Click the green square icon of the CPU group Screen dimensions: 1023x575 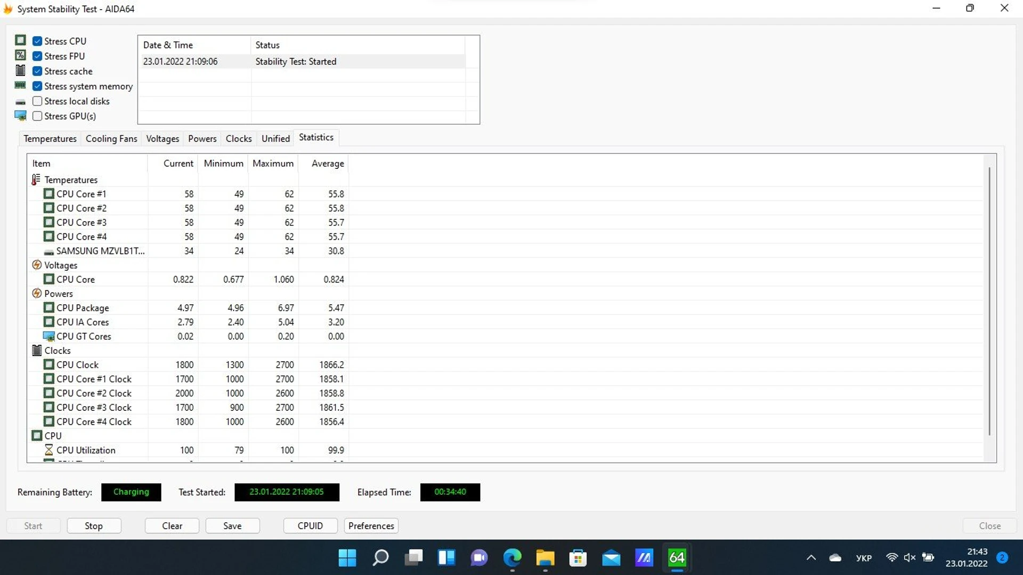click(x=37, y=435)
